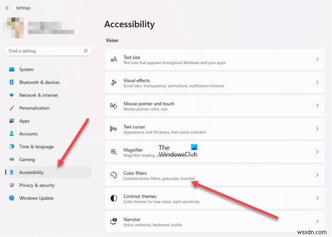Click the Personalization brush icon
Image resolution: width=332 pixels, height=237 pixels.
click(x=12, y=108)
